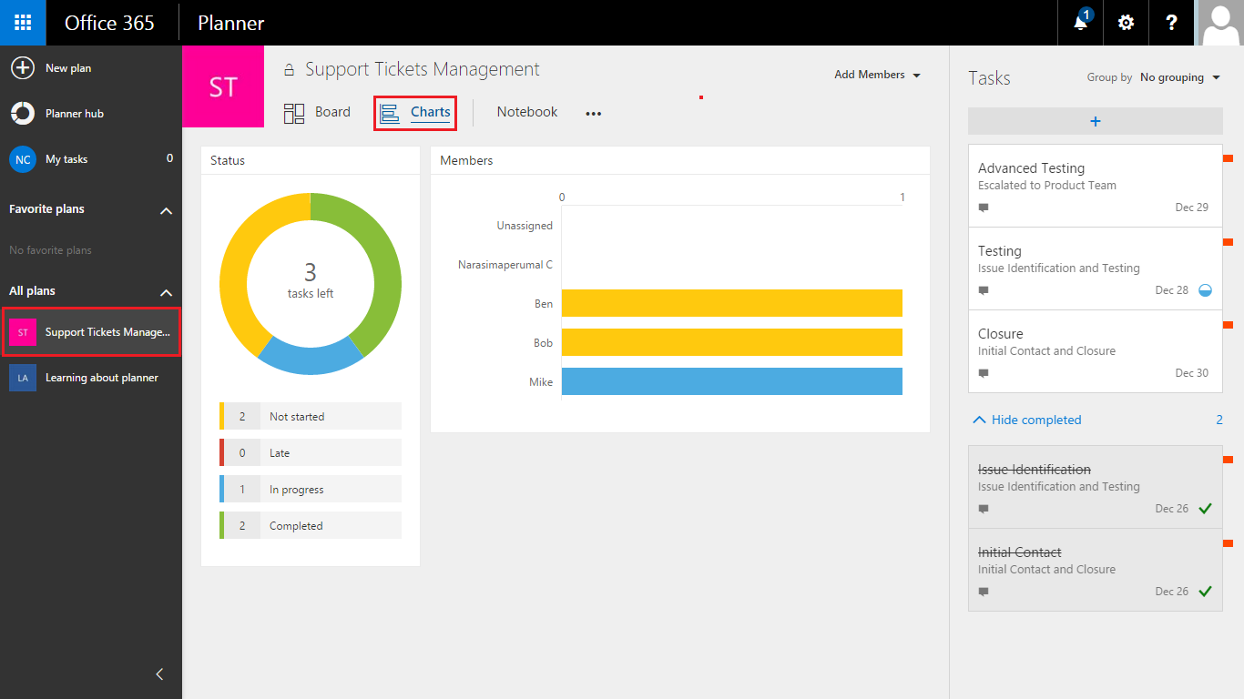Click the In progress legend row
The image size is (1244, 699).
(311, 489)
